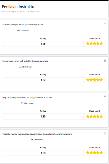The height and width of the screenshot is (164, 109).
Task: Download results for 'Instruktur mampu menyesuaikan gaya' question
Action: tap(105, 133)
